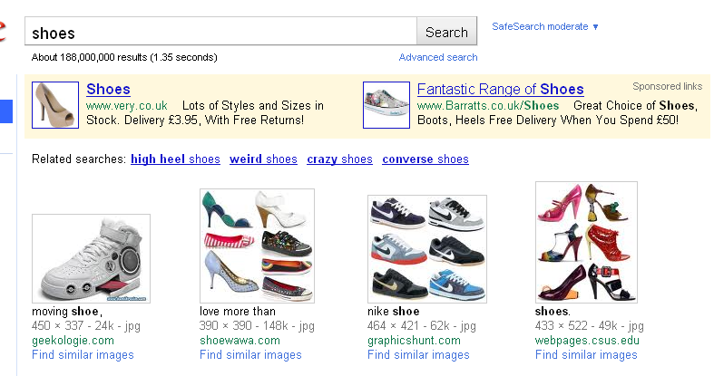This screenshot has height=376, width=714.
Task: Open the Advanced search link
Action: 438,57
